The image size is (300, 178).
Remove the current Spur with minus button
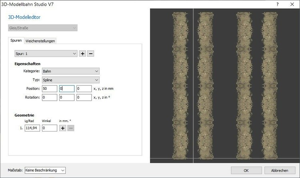(91, 54)
